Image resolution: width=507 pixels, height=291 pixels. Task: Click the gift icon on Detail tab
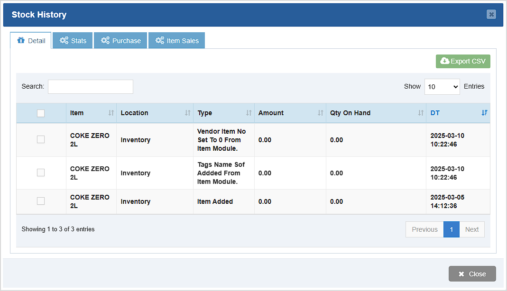point(20,40)
